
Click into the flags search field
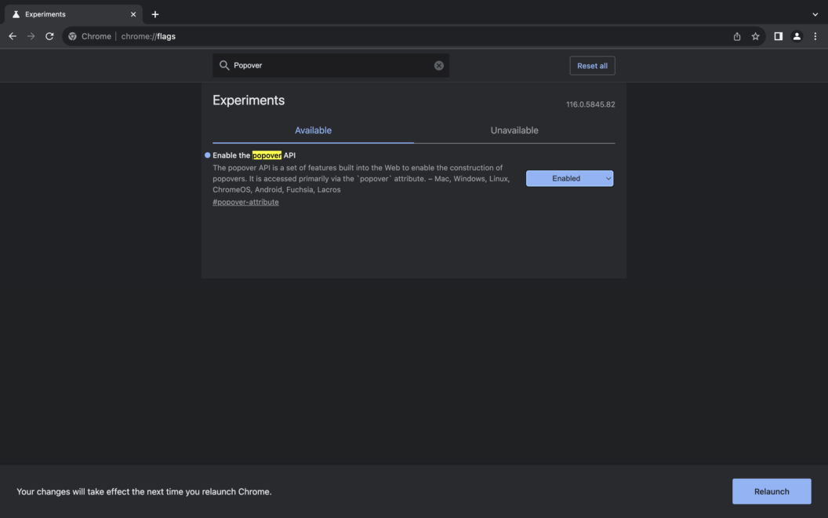click(x=329, y=66)
